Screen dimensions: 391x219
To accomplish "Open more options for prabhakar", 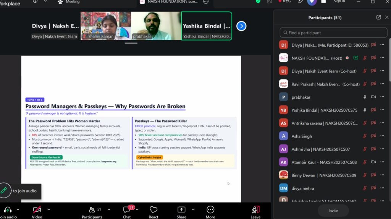I will [x=382, y=97].
